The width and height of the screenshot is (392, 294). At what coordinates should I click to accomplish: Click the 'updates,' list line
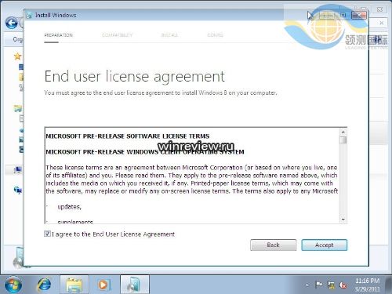tap(70, 207)
